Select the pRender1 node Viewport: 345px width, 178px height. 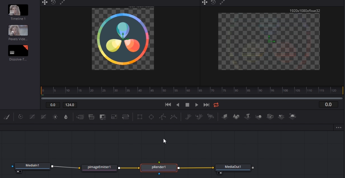pyautogui.click(x=159, y=168)
